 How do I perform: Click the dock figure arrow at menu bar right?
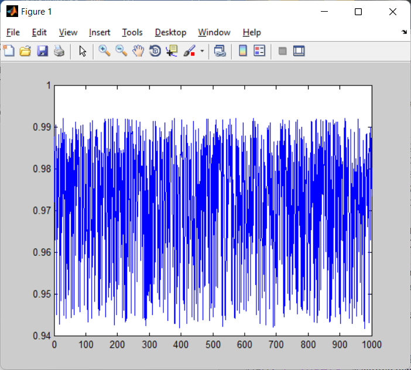coord(404,32)
